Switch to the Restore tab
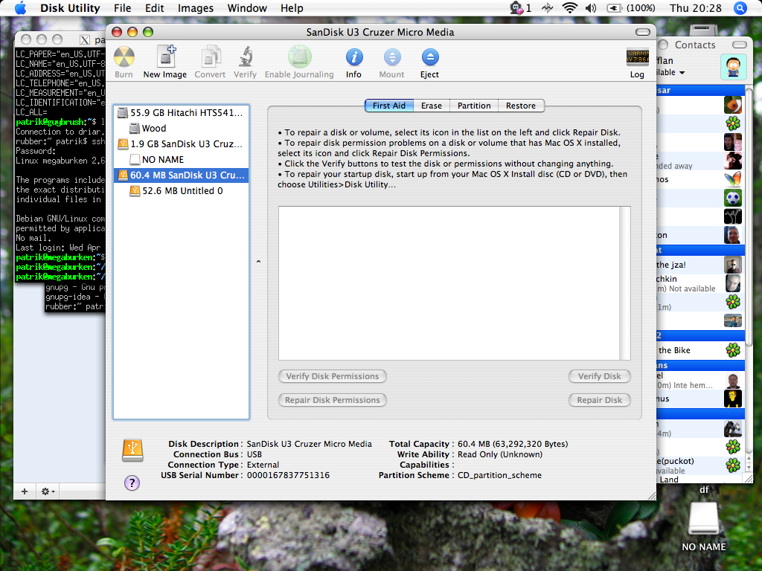This screenshot has width=762, height=571. 520,106
